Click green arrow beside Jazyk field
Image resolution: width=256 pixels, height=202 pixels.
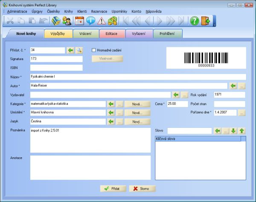pos(111,121)
